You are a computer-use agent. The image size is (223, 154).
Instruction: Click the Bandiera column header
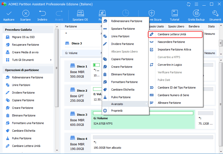pos(194,26)
